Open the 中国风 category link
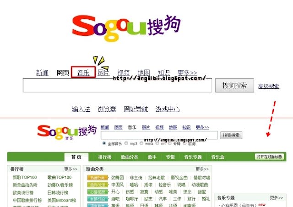Screen dimensions: 293x207 (x=118, y=185)
